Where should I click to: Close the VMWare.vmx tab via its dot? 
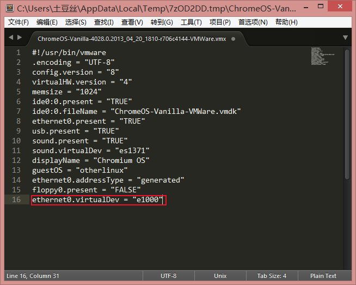coord(233,39)
